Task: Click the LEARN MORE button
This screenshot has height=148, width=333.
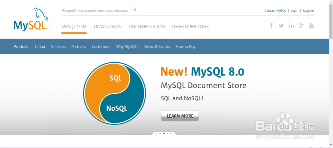Action: point(180,116)
